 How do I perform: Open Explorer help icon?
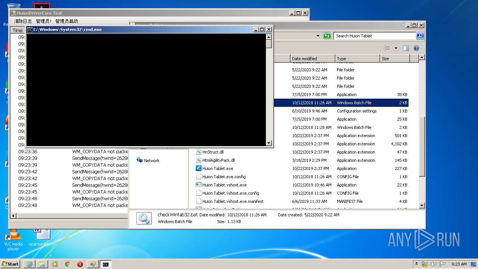(x=416, y=48)
